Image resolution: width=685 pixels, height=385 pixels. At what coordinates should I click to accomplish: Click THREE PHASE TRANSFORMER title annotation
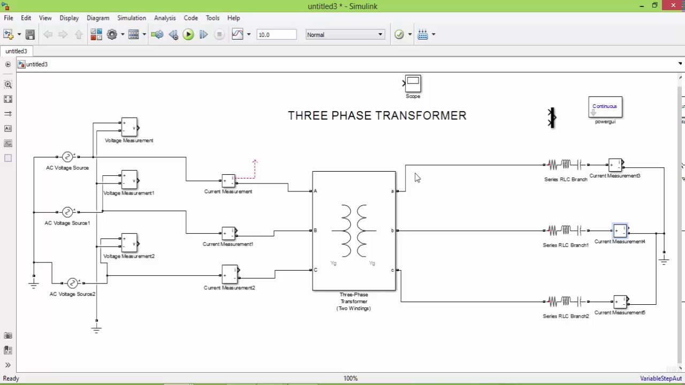(377, 115)
